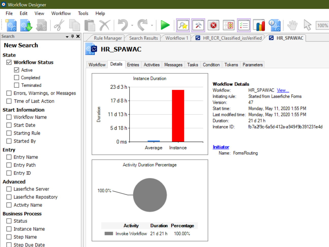Open the View menu

(x=39, y=13)
